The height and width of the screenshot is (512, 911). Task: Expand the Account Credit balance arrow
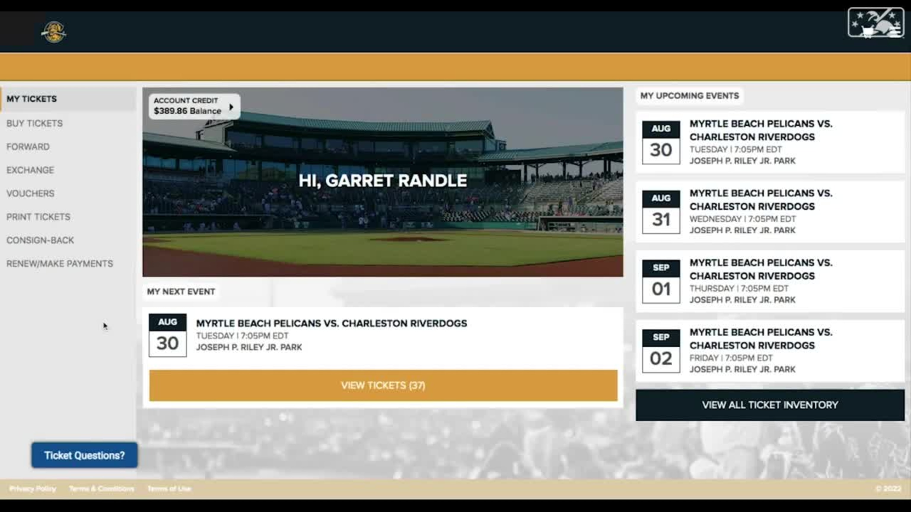point(231,107)
